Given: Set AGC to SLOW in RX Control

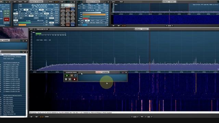Looking at the screenshot, I should (x=52, y=25).
